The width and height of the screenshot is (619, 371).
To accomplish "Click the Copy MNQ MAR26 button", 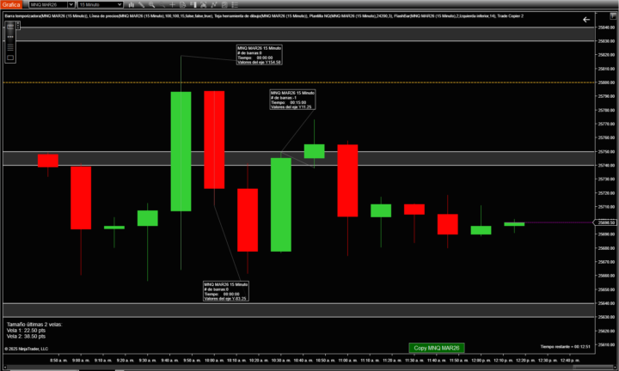I will (x=436, y=348).
